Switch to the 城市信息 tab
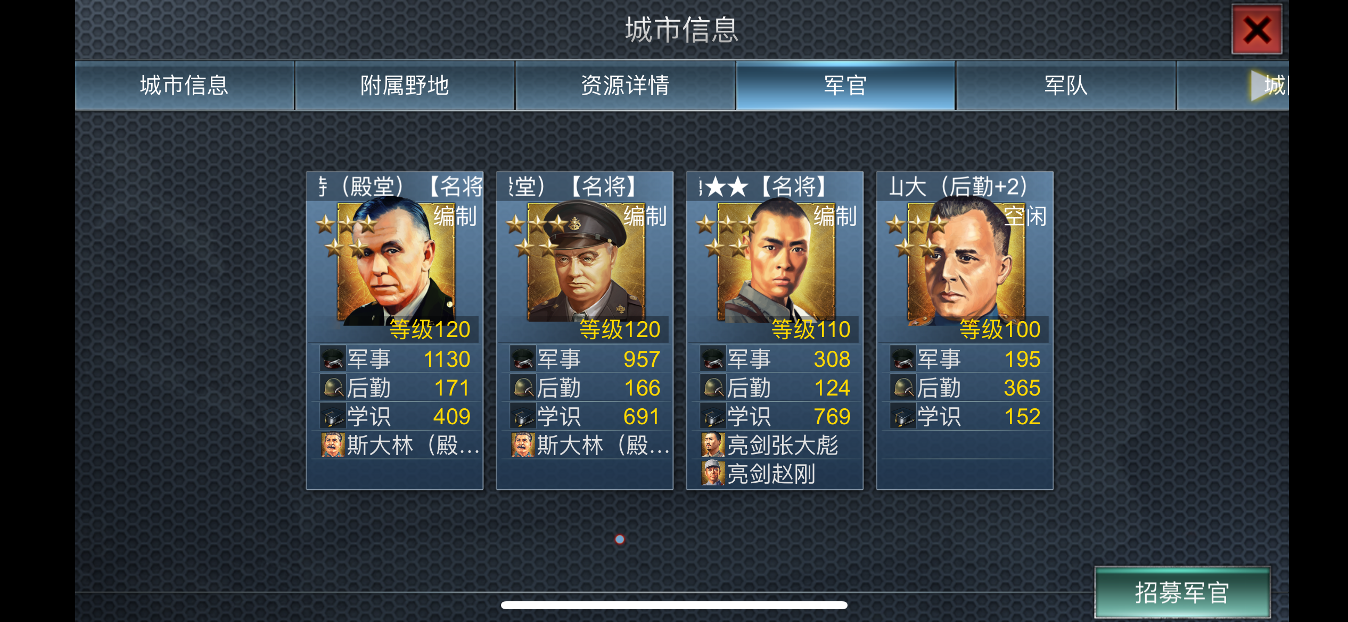This screenshot has height=622, width=1348. [x=184, y=86]
